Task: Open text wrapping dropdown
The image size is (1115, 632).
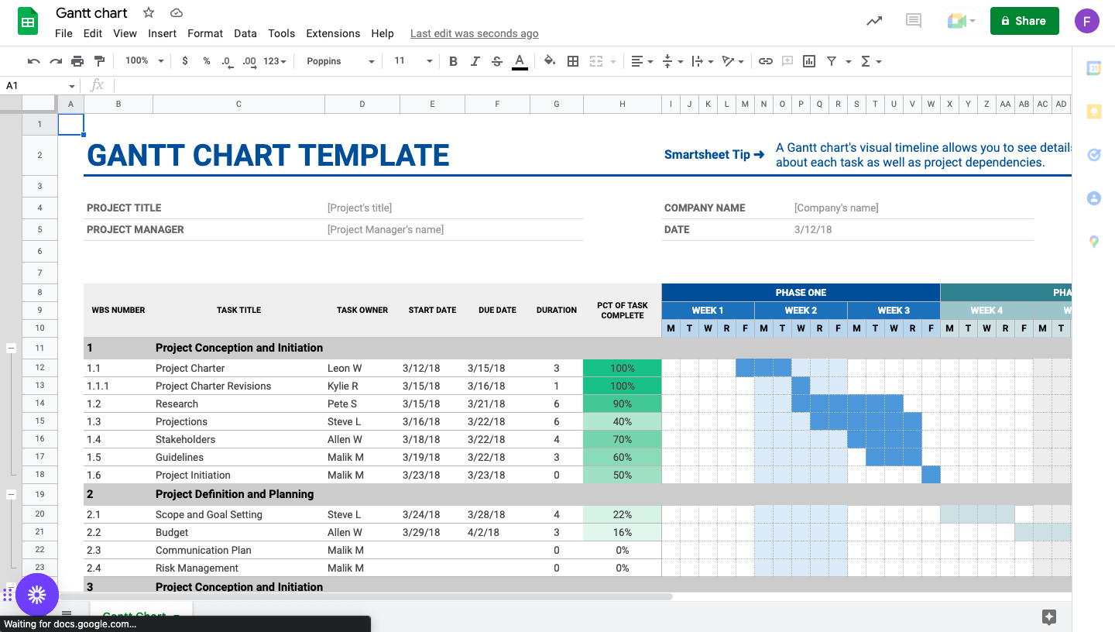Action: tap(702, 61)
